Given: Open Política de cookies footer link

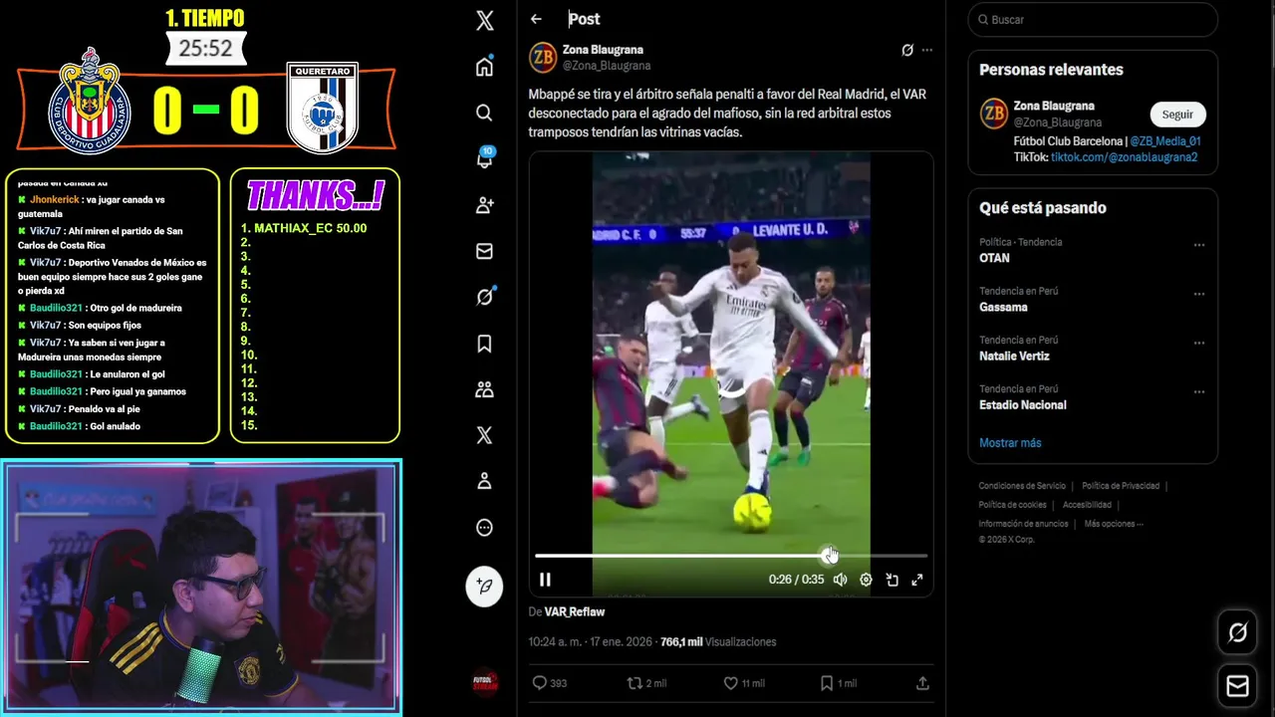Looking at the screenshot, I should (1011, 505).
